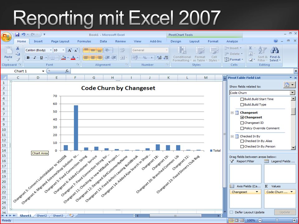Open Cell Styles gallery
This screenshot has width=299, height=224.
[x=214, y=54]
